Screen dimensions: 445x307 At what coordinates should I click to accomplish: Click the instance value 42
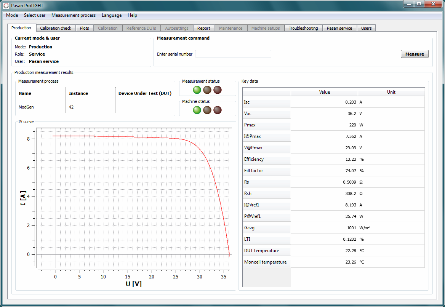pyautogui.click(x=71, y=107)
